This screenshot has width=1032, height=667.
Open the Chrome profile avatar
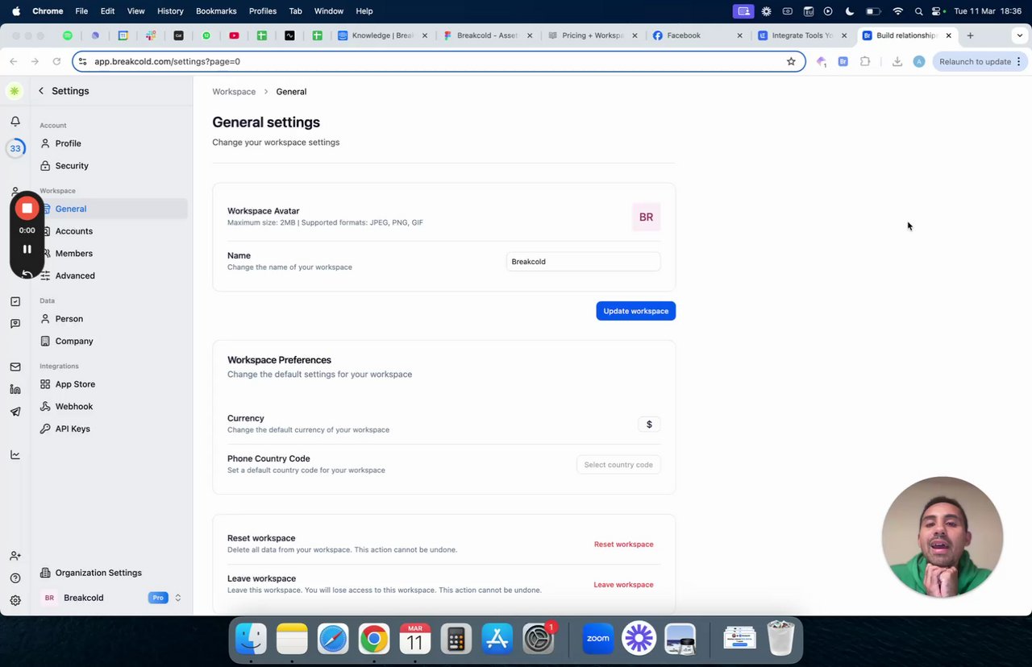(x=918, y=61)
